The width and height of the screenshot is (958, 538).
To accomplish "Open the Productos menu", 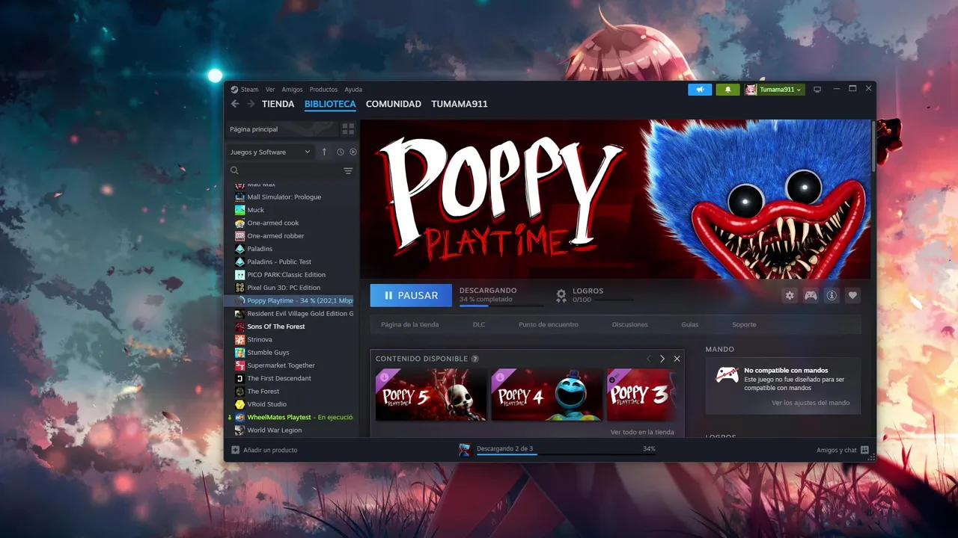I will click(x=323, y=90).
